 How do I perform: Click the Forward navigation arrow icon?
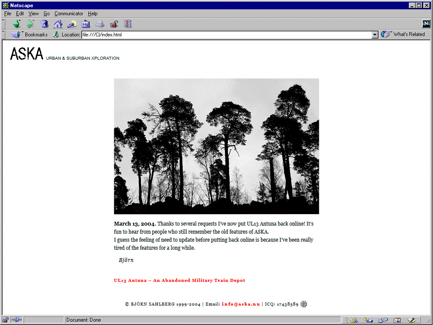point(30,24)
